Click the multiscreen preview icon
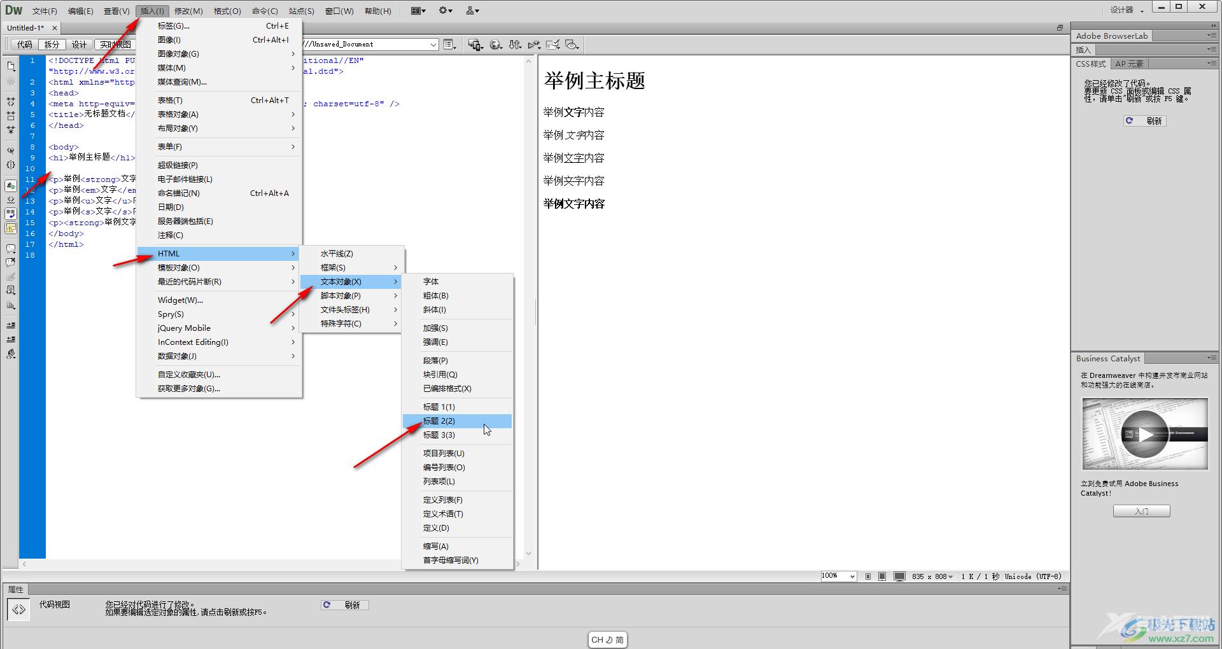Image resolution: width=1222 pixels, height=649 pixels. pos(475,45)
